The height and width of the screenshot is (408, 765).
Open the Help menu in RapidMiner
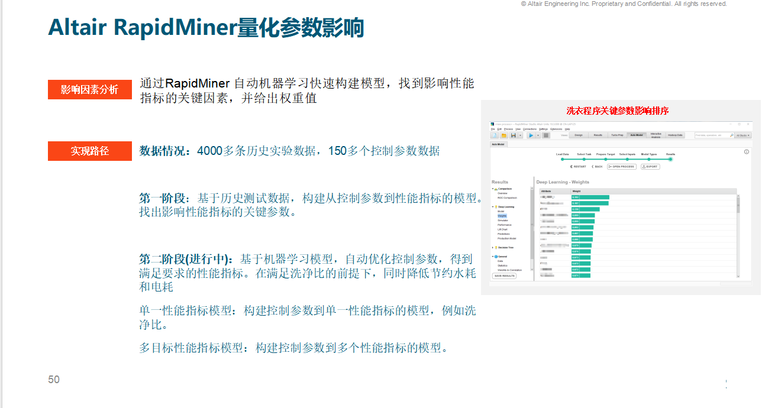(x=567, y=129)
